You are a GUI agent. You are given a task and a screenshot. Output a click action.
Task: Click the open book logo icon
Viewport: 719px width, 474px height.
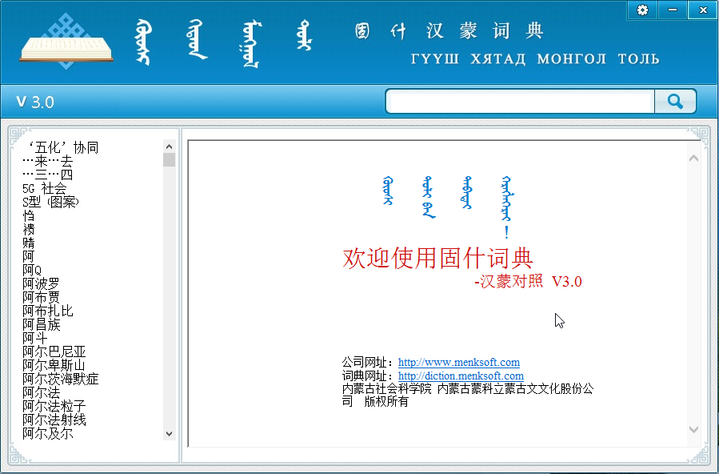pos(66,42)
